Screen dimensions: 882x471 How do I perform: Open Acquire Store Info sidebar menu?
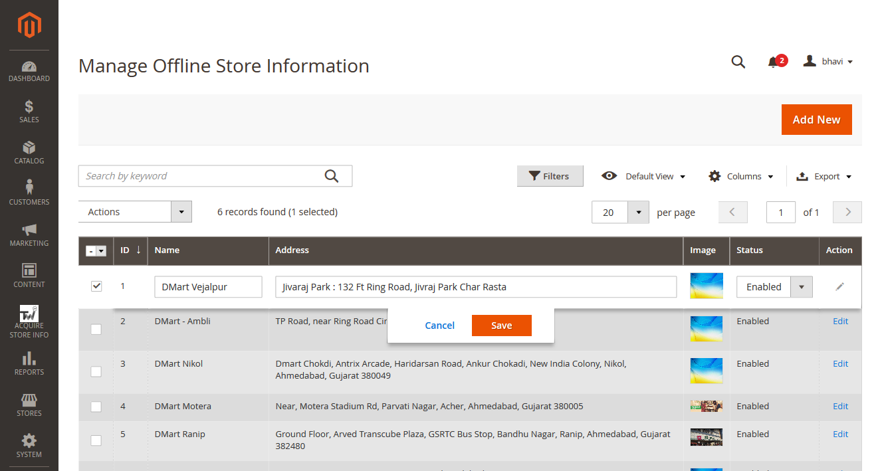[29, 322]
